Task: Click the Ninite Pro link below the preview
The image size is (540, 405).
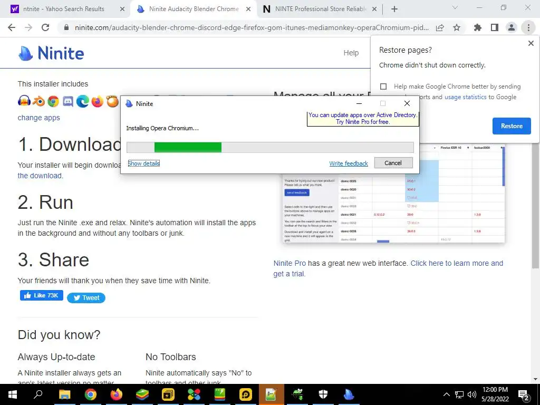Action: (x=290, y=264)
